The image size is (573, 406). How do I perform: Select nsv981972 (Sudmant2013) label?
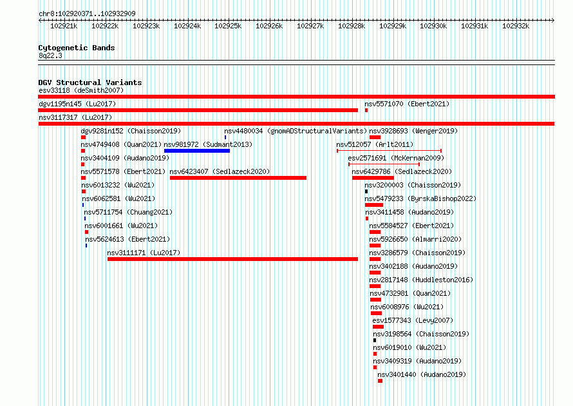[x=208, y=144]
